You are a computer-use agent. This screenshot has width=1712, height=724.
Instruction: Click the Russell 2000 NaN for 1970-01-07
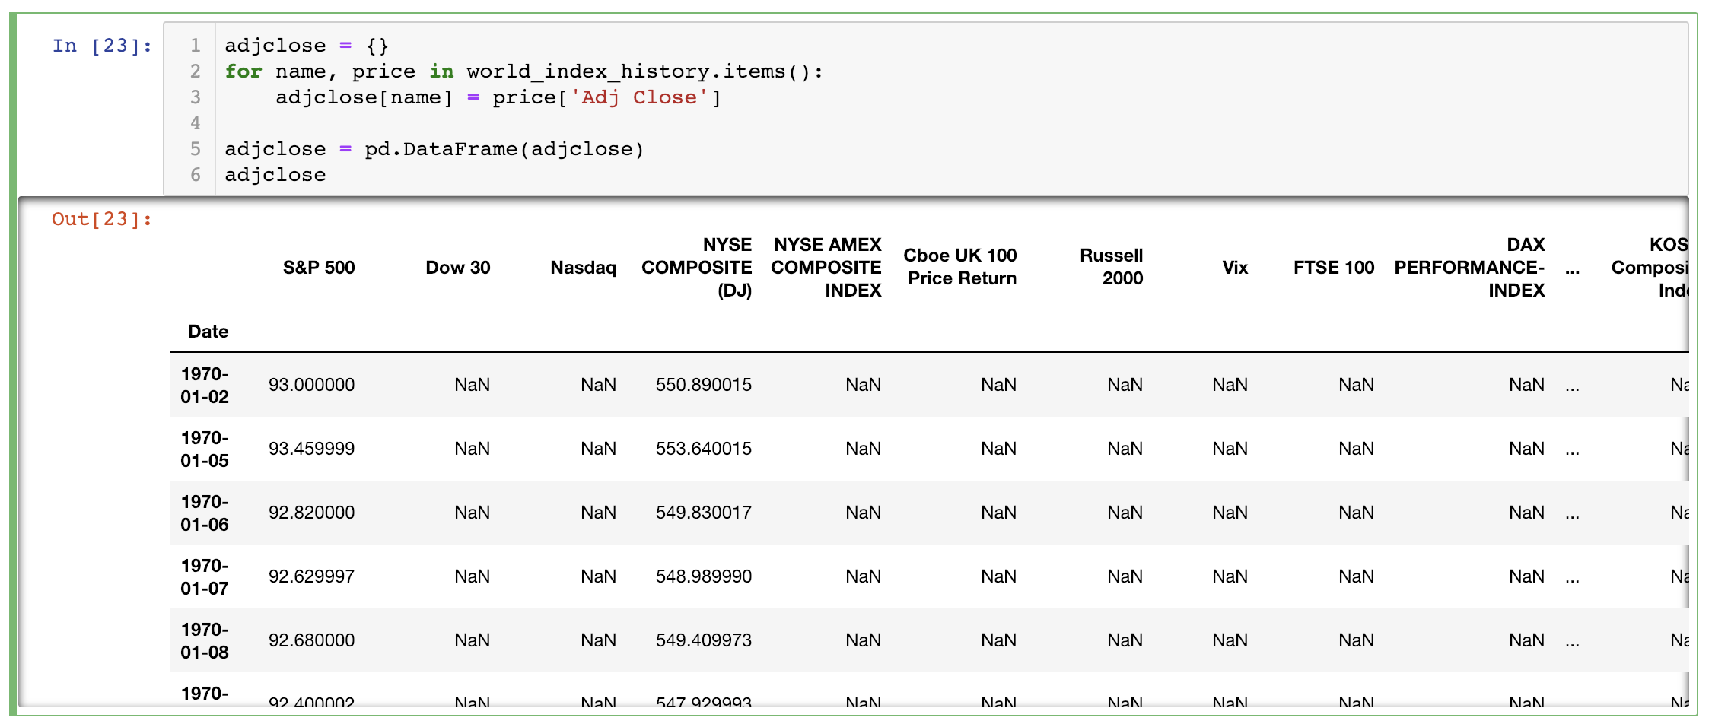[x=1125, y=576]
